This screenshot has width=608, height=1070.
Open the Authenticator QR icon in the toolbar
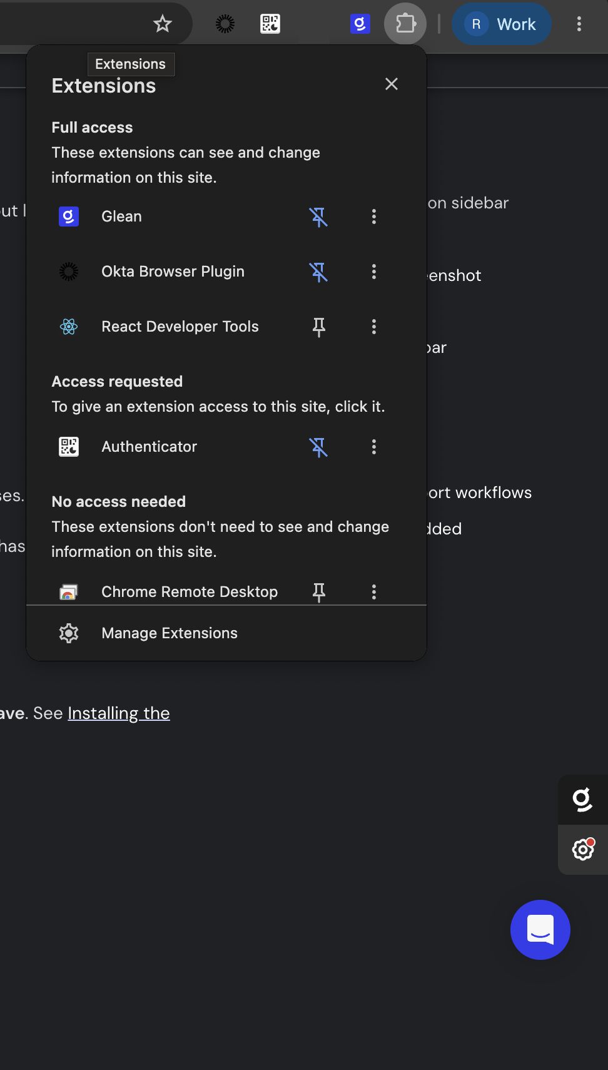270,24
